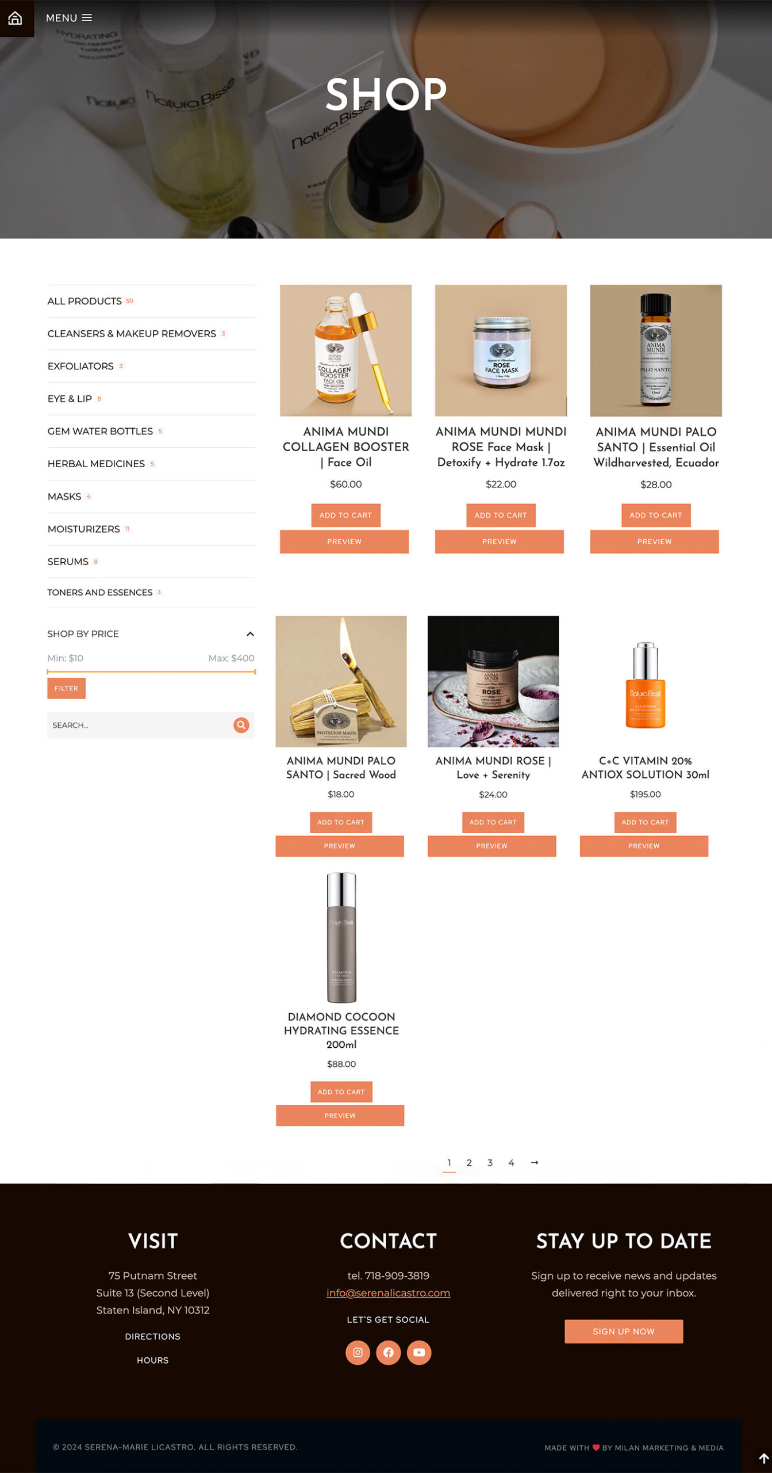The height and width of the screenshot is (1473, 772).
Task: Click the home icon in top corner
Action: click(16, 18)
